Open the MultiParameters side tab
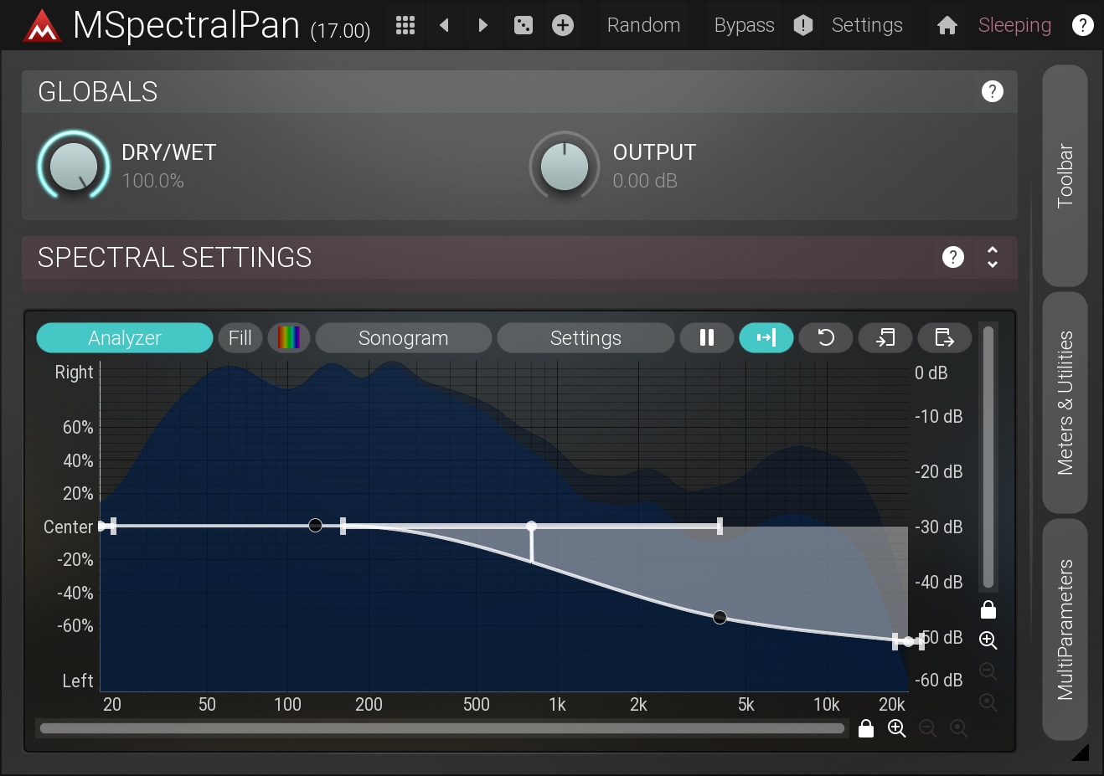1104x776 pixels. coord(1065,630)
